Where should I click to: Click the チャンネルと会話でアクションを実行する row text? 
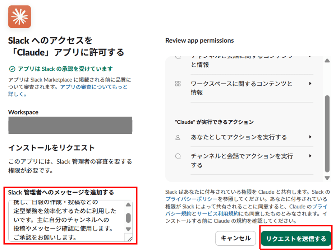tap(242, 160)
